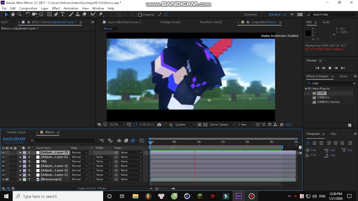
Task: Click Reset Exposure icon in viewer
Action: tap(282, 125)
